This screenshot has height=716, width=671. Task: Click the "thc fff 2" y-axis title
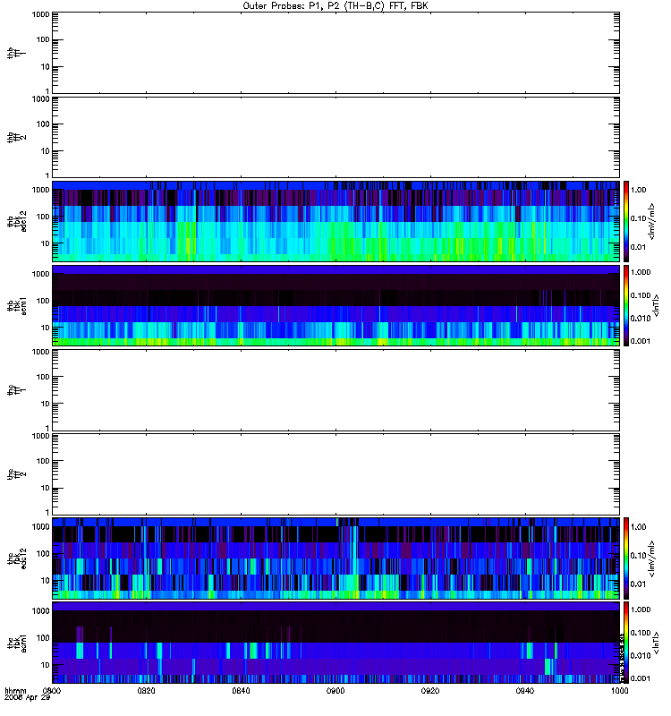tap(17, 474)
